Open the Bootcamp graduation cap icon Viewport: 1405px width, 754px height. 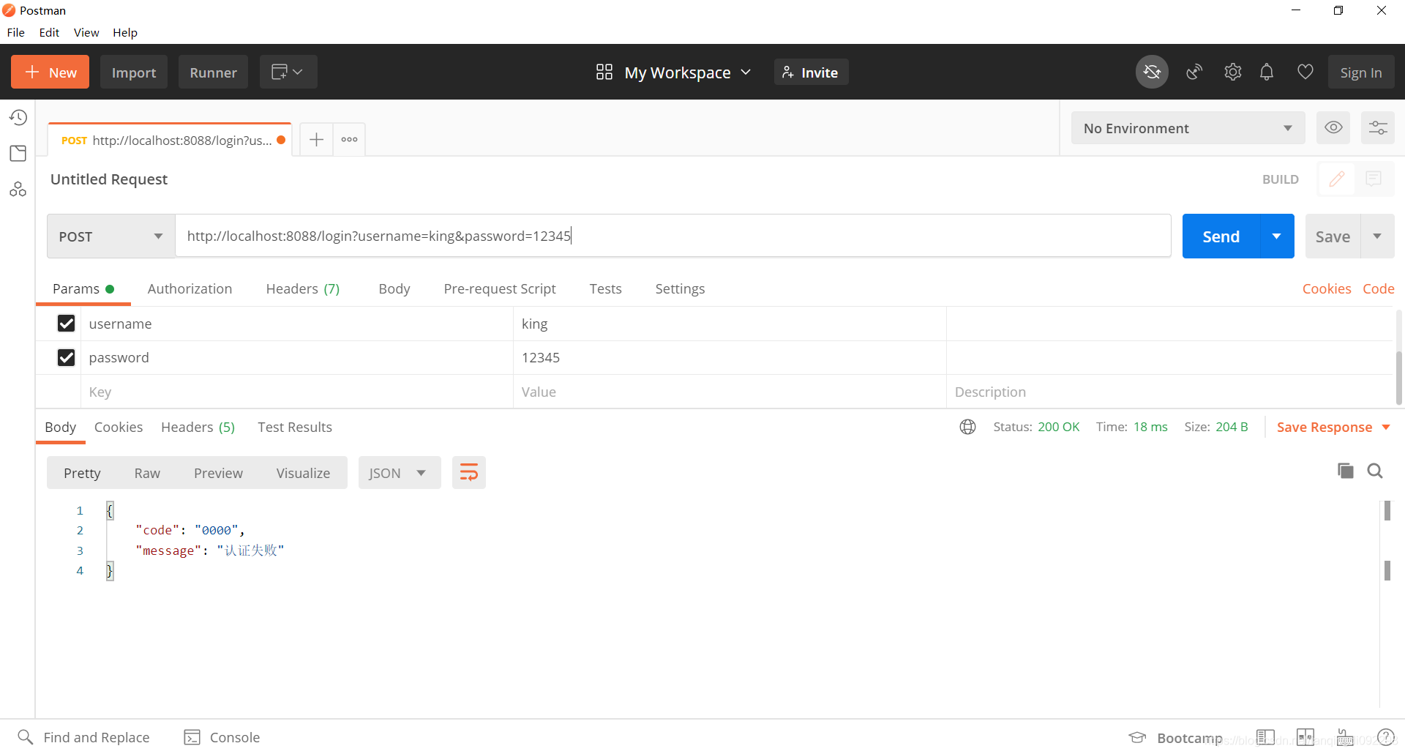tap(1137, 737)
